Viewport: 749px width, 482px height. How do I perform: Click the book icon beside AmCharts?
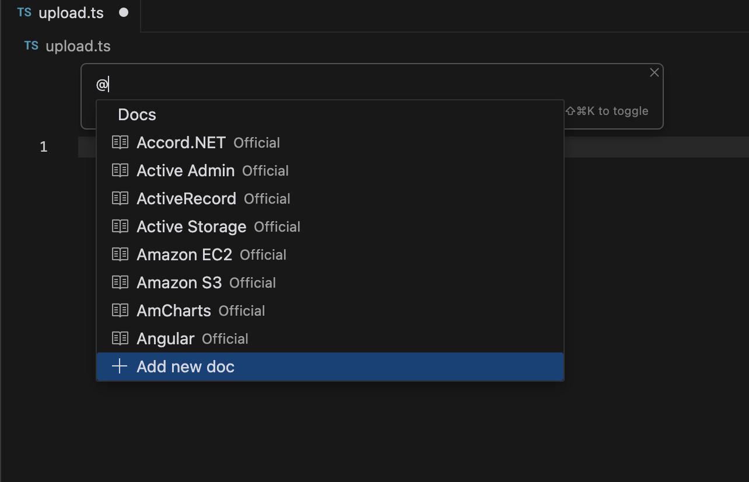coord(120,310)
